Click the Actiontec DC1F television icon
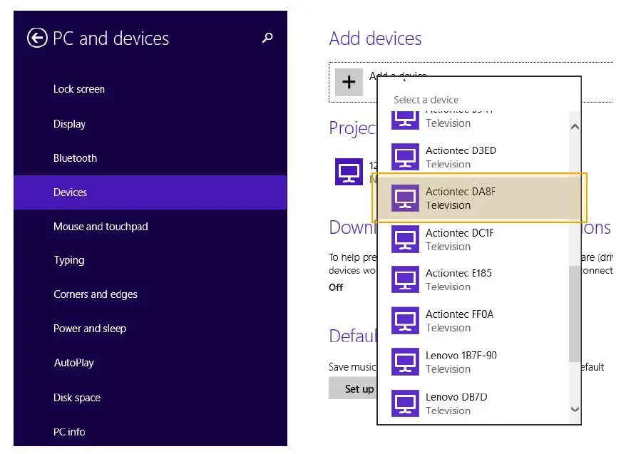Viewport: 636px width, 454px height. pos(405,239)
